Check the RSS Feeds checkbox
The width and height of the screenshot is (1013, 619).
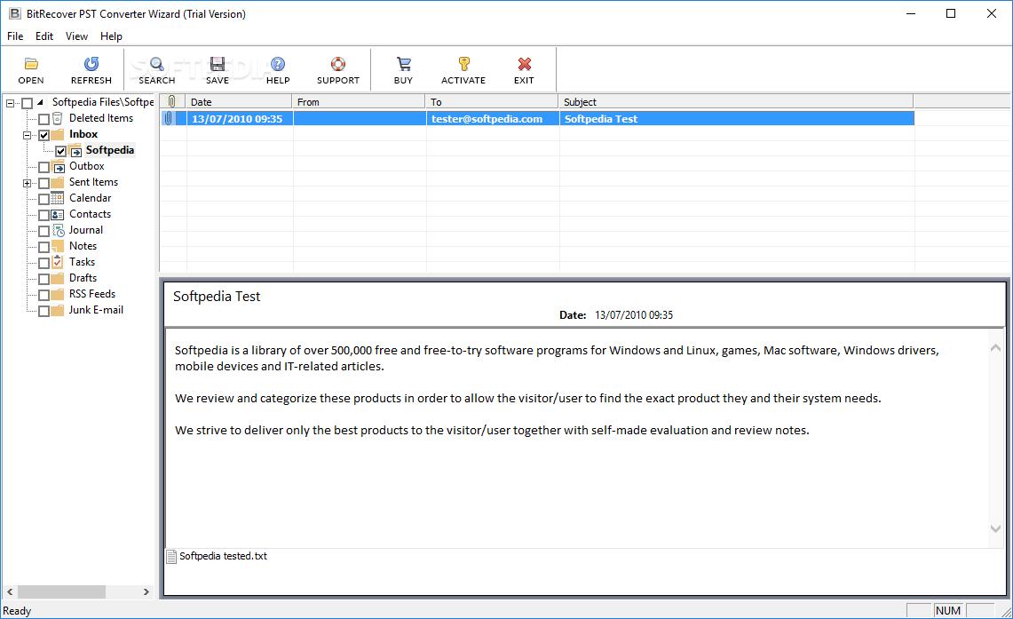click(44, 295)
